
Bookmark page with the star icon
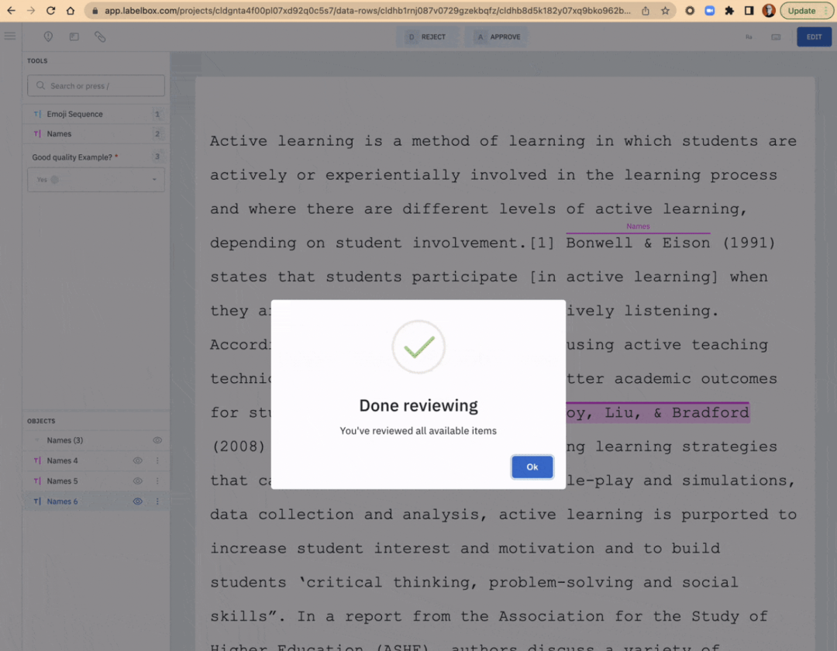(665, 11)
